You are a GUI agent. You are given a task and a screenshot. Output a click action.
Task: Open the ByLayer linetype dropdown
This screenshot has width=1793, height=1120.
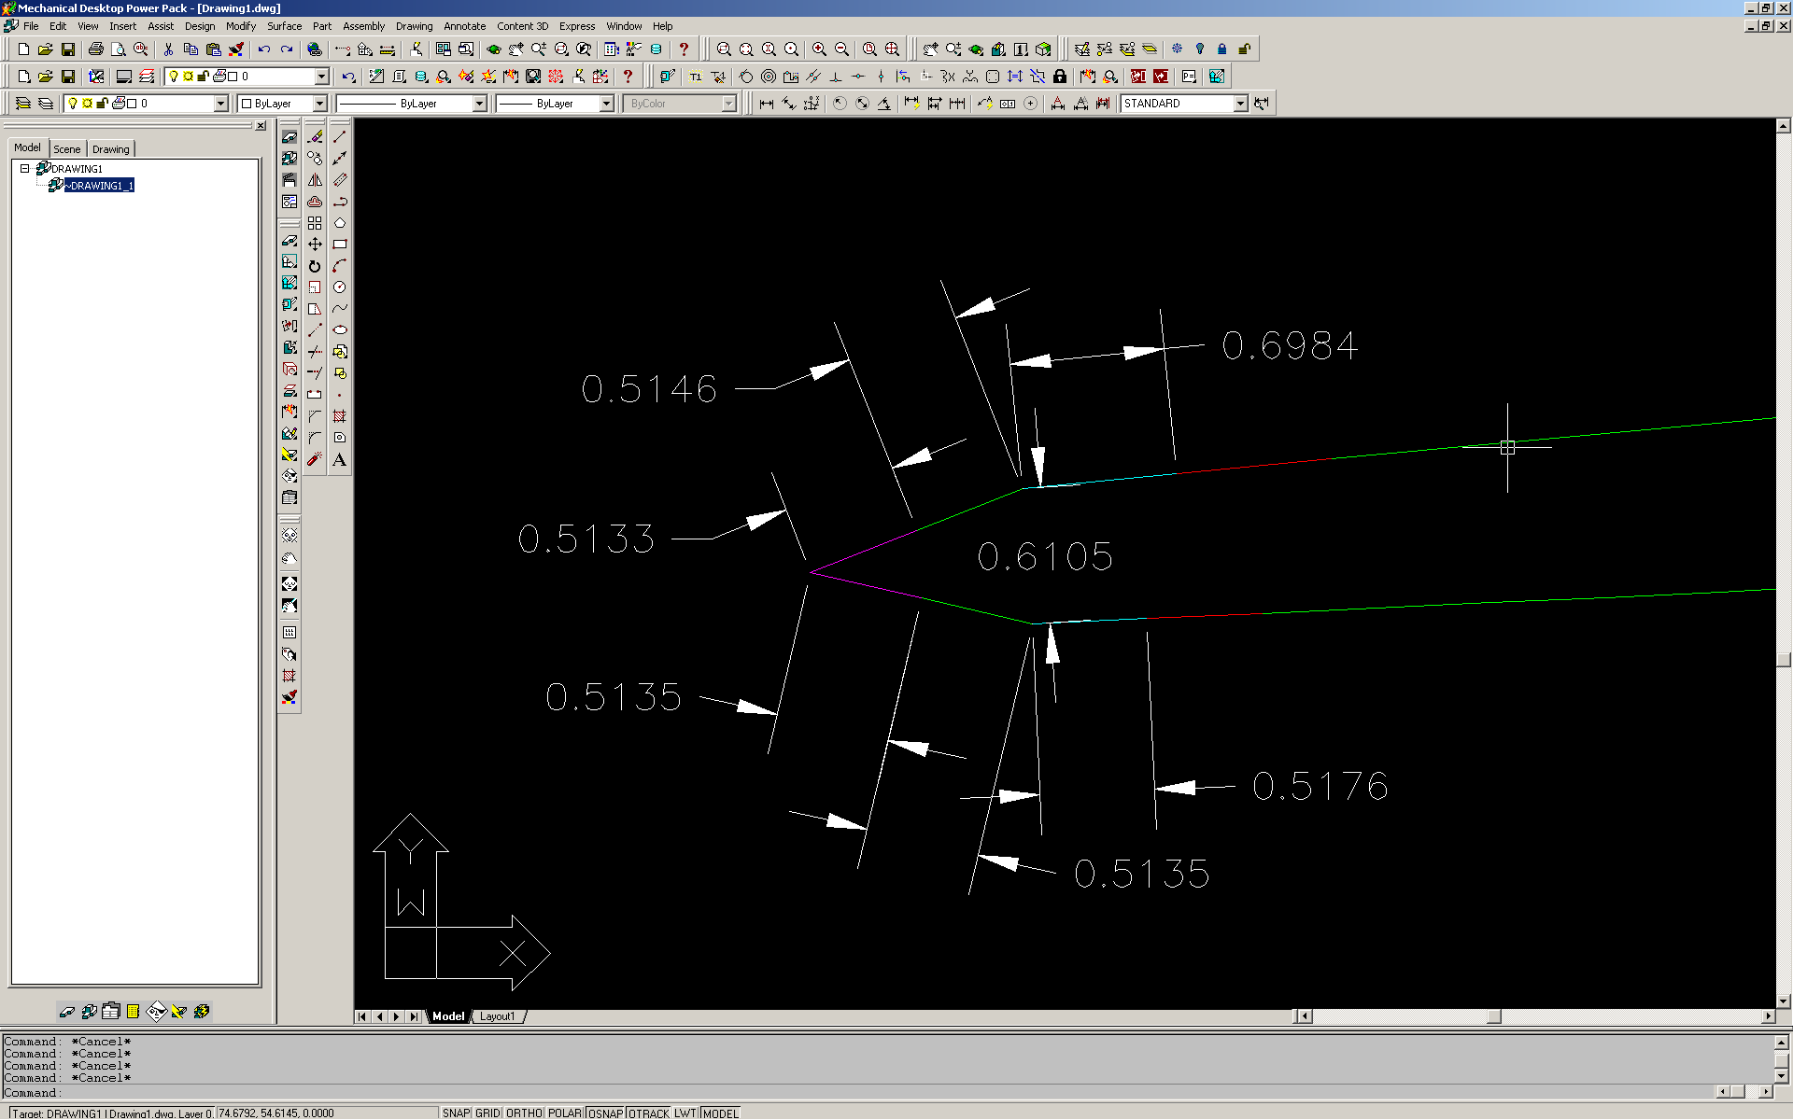coord(481,104)
